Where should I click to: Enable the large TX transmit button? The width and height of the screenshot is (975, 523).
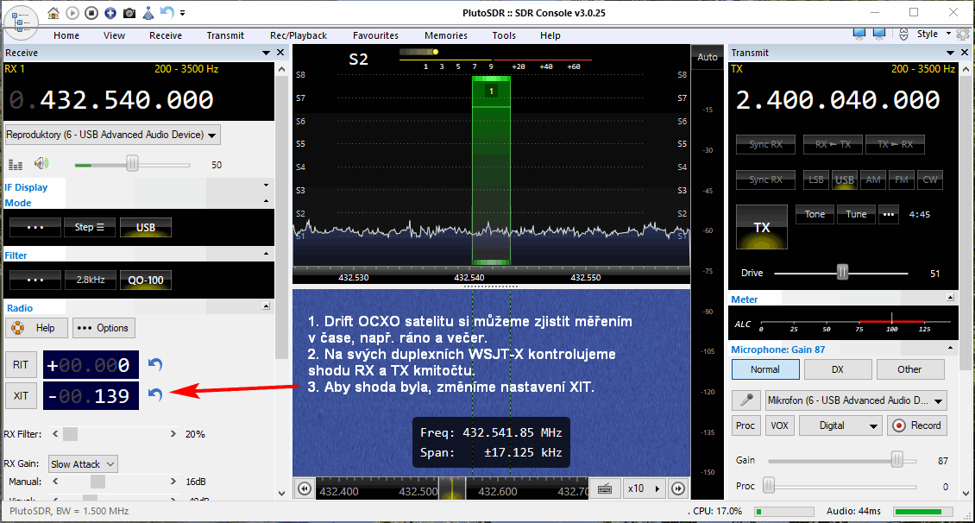[x=761, y=227]
